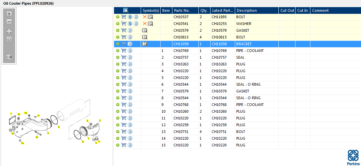Open supersession S icon for CH10537
This screenshot has height=166, width=361.
click(x=130, y=17)
